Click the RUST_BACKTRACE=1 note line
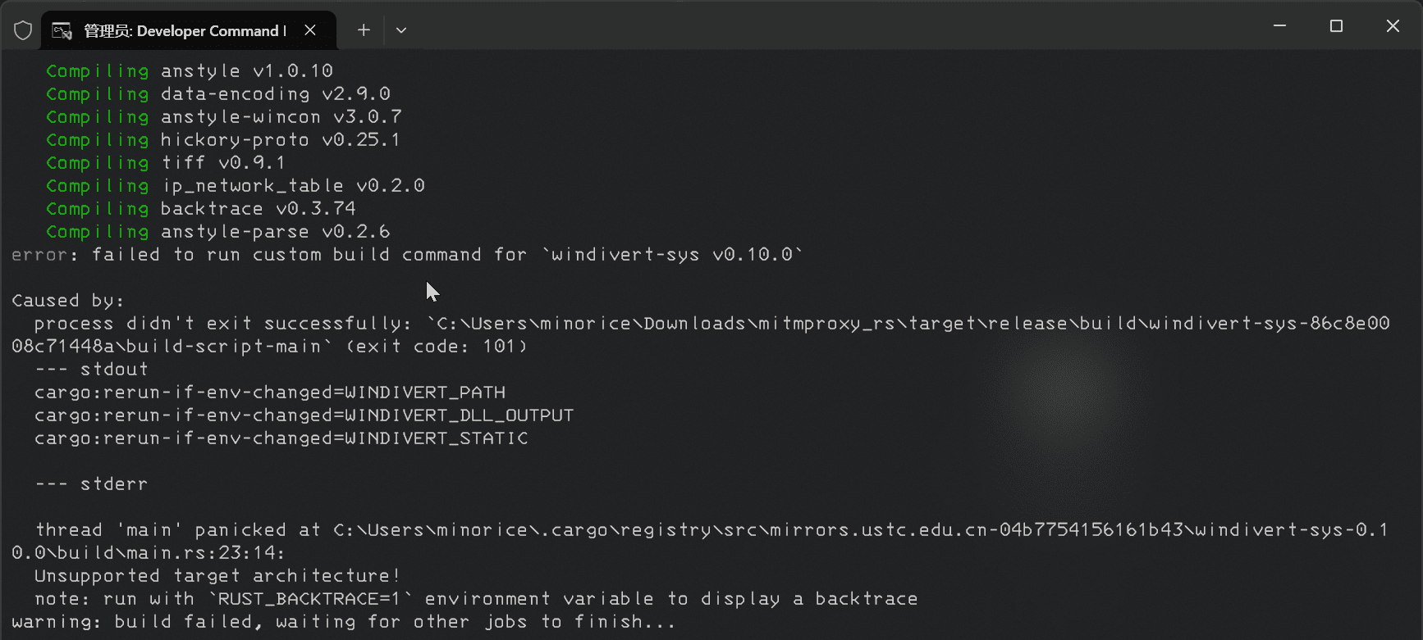Image resolution: width=1423 pixels, height=640 pixels. point(476,599)
